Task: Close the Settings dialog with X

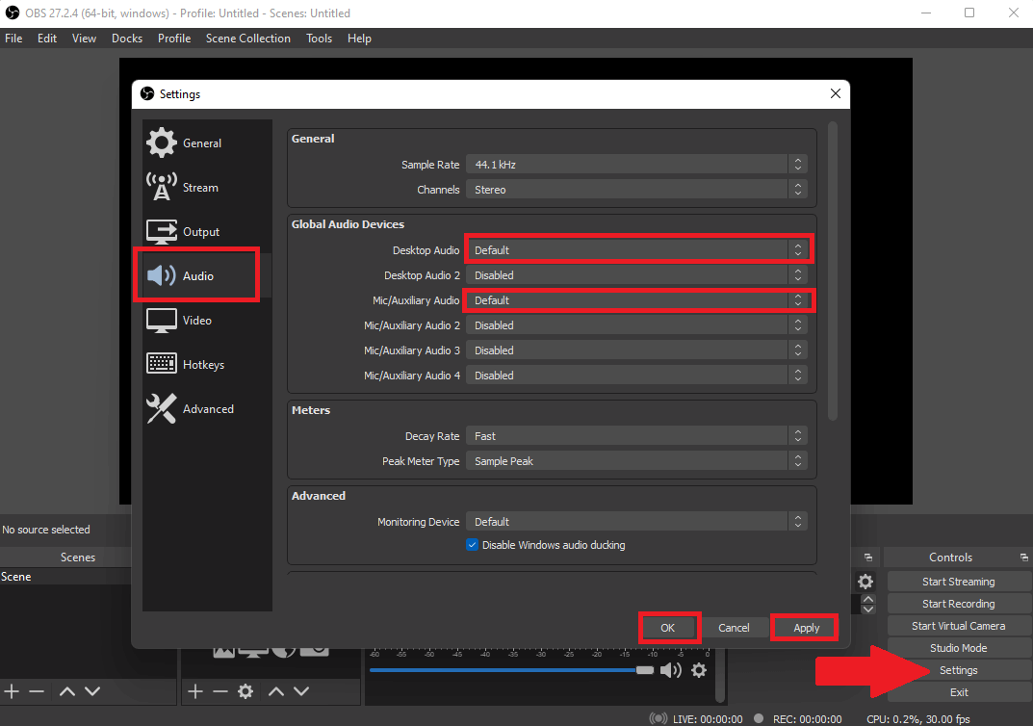Action: point(836,93)
